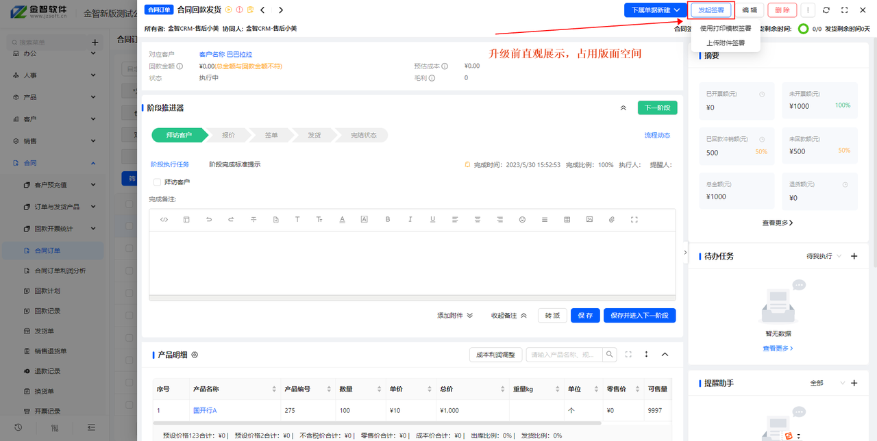Insert table in remarks editor

click(x=567, y=219)
